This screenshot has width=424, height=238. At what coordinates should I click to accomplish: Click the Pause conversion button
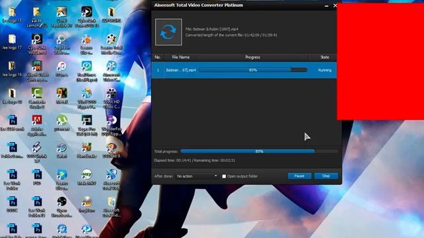299,176
